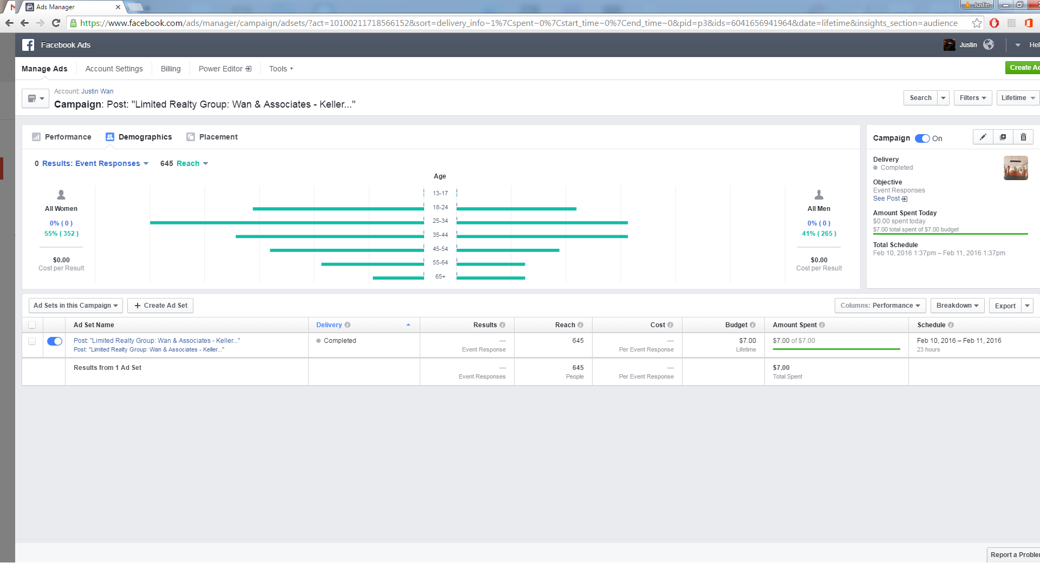Image resolution: width=1040 pixels, height=563 pixels.
Task: Switch to the Performance tab
Action: pyautogui.click(x=61, y=137)
